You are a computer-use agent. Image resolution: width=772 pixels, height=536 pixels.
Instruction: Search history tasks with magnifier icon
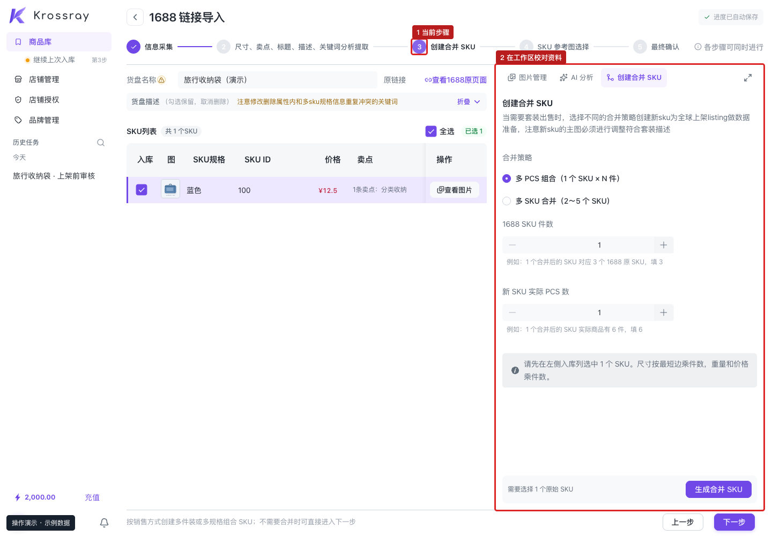101,143
